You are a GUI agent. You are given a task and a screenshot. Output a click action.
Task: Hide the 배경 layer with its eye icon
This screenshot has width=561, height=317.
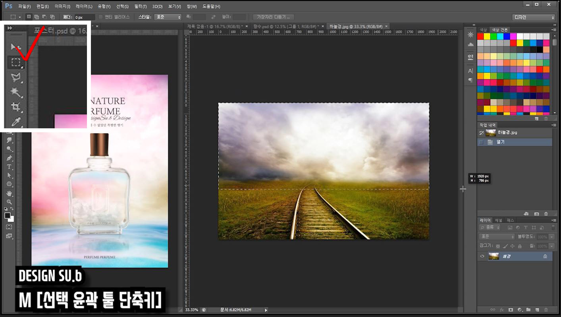(x=482, y=256)
